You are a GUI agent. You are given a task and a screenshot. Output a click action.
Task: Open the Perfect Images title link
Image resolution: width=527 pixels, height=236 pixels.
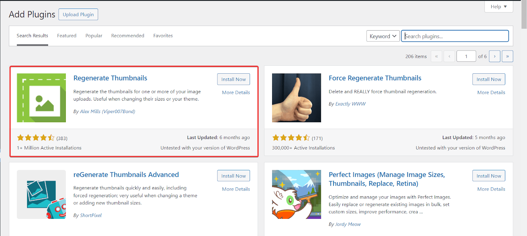pos(387,179)
